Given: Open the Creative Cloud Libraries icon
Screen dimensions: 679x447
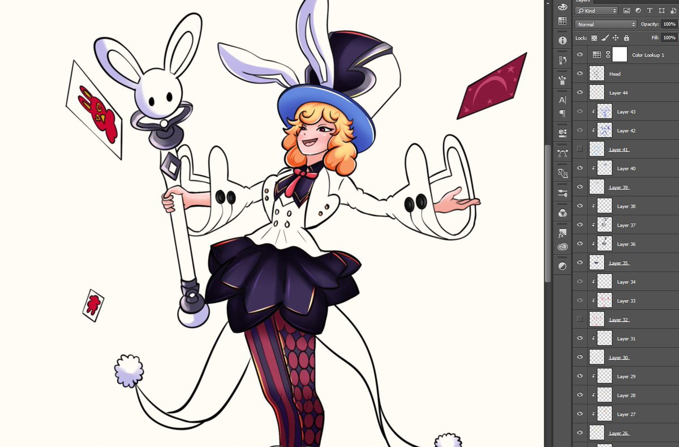Looking at the screenshot, I should [x=562, y=246].
